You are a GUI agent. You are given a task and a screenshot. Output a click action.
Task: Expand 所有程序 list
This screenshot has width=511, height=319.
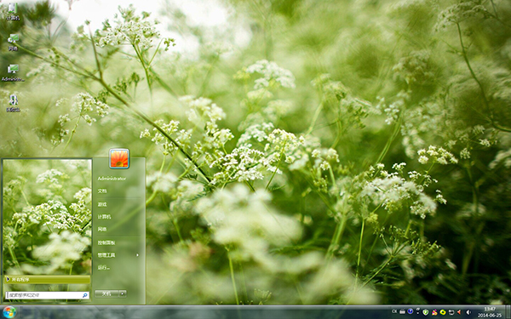click(x=47, y=279)
